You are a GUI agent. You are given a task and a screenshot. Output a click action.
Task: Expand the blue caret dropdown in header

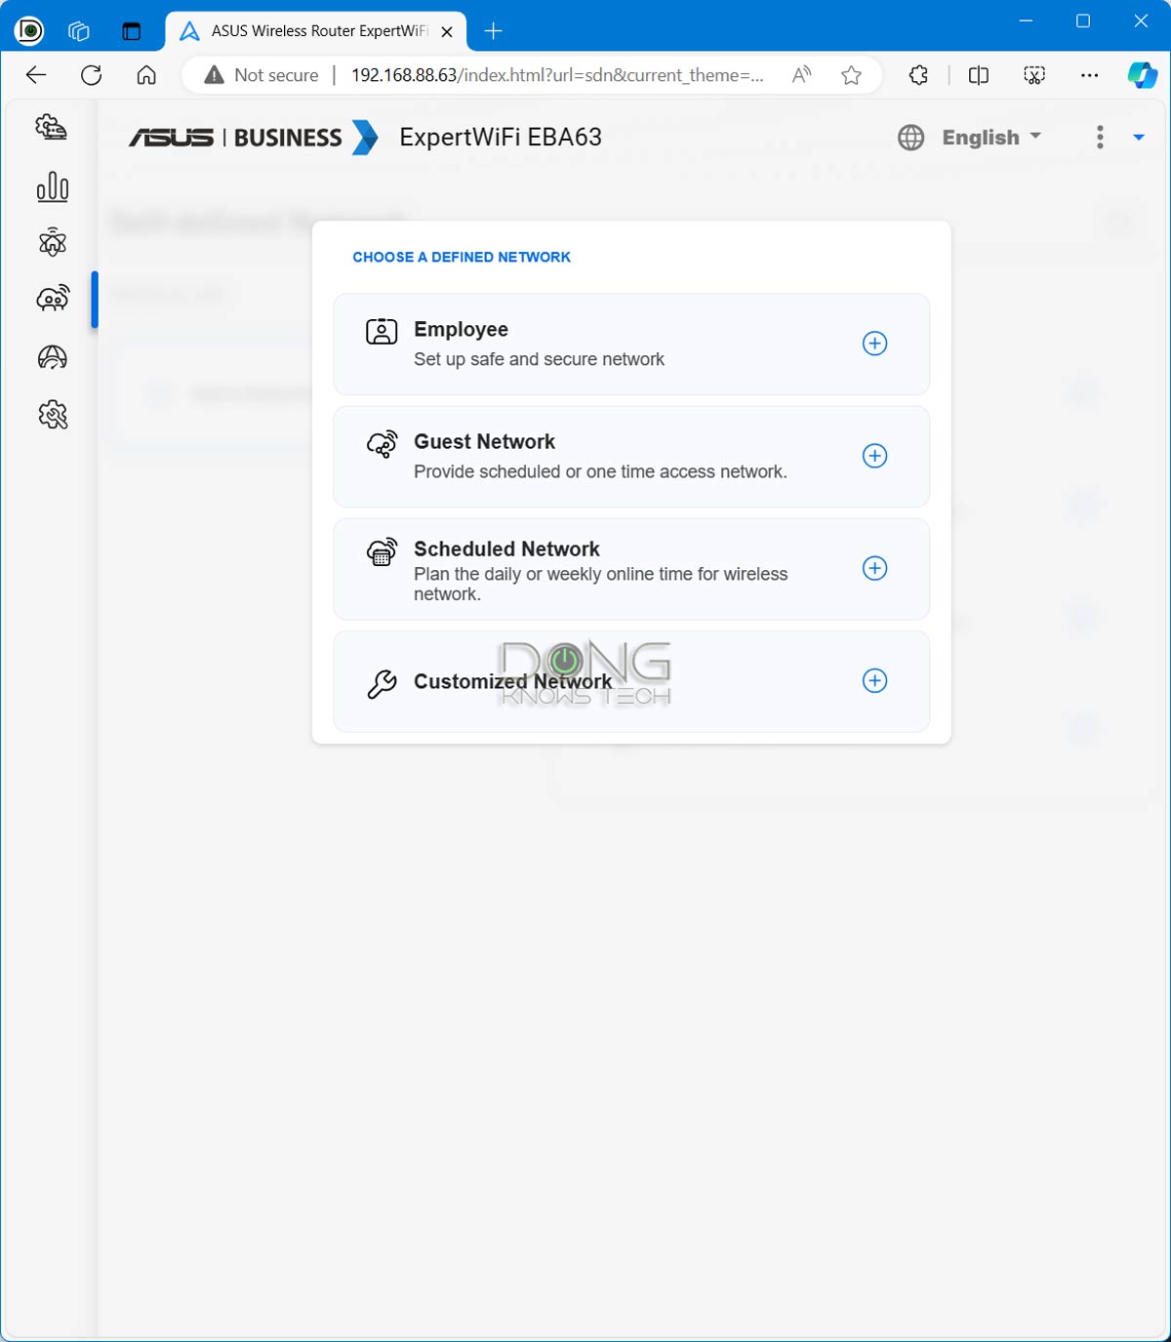[1138, 138]
